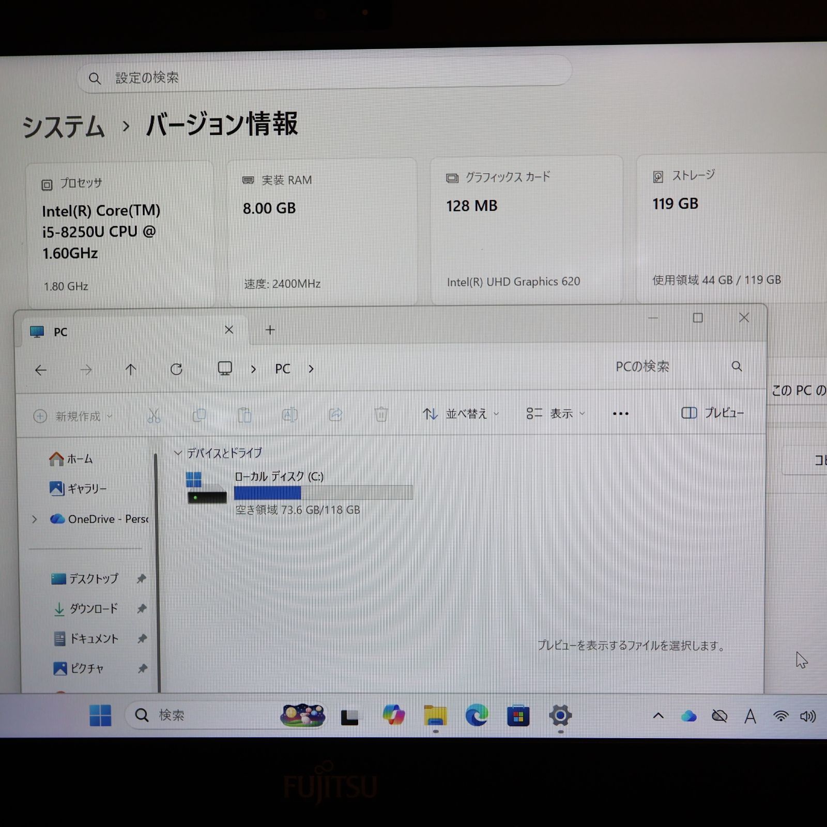Click the OneDrive cloud tray icon
This screenshot has height=827, width=827.
coord(688,716)
